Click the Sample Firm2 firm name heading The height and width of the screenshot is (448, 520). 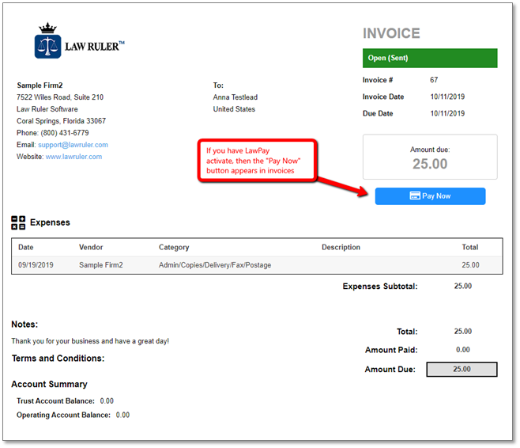(40, 85)
